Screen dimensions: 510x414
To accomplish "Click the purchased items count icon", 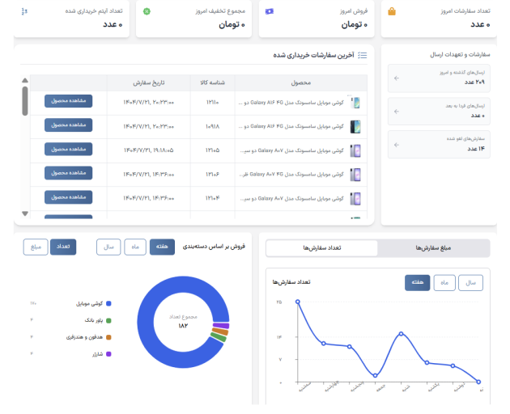I will [x=24, y=11].
